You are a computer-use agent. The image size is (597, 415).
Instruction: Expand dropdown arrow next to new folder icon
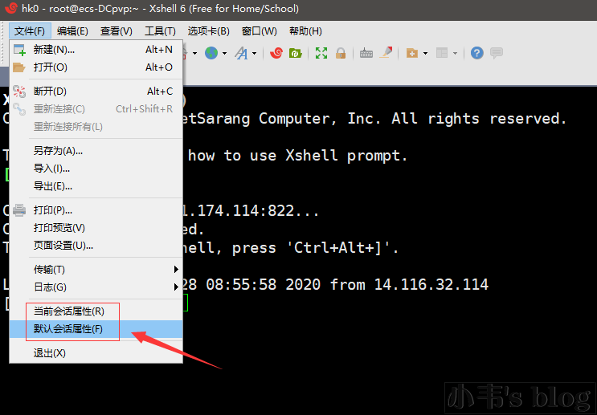425,53
